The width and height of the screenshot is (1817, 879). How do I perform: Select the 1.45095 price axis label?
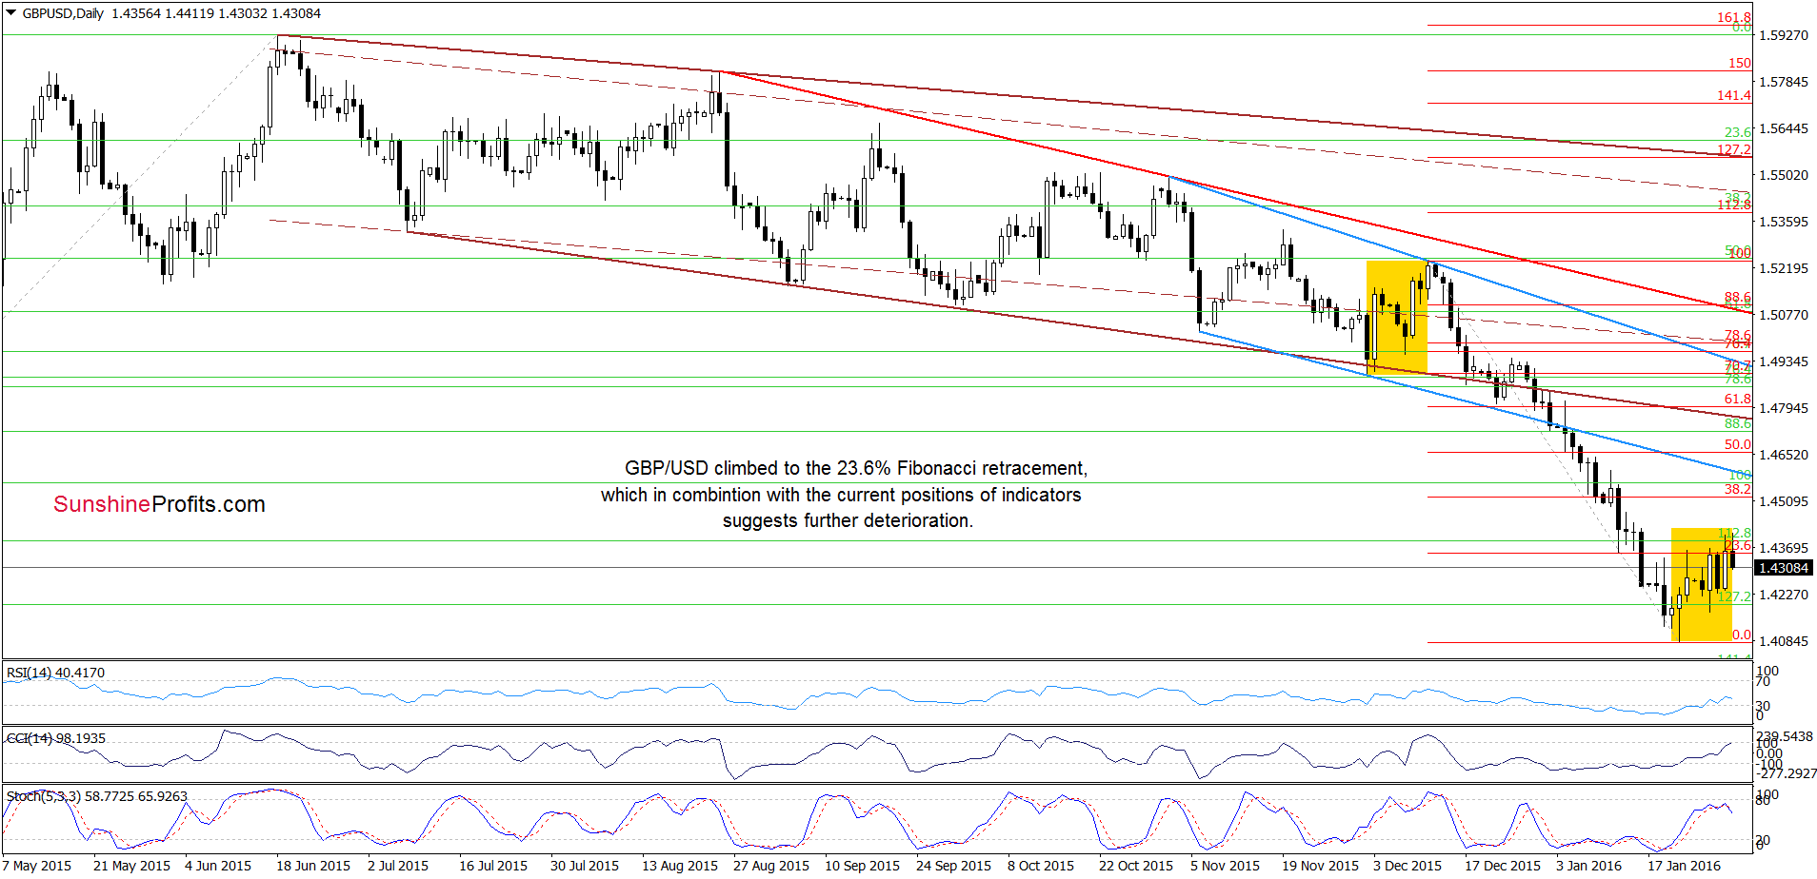pyautogui.click(x=1783, y=501)
